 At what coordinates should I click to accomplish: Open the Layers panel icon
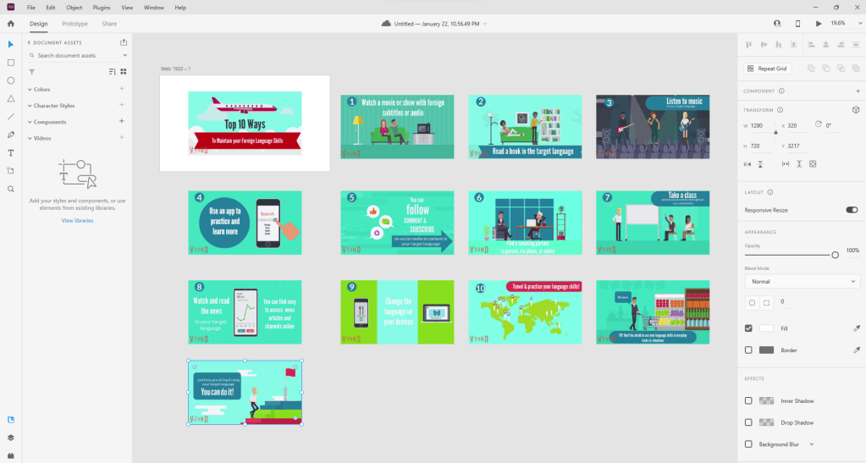[x=11, y=438]
